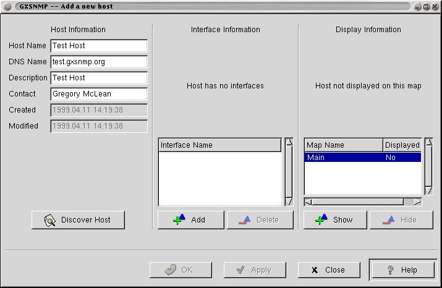Viewport: 442px width, 288px height.
Task: Click the Discover Host magnifier icon
Action: (x=50, y=220)
